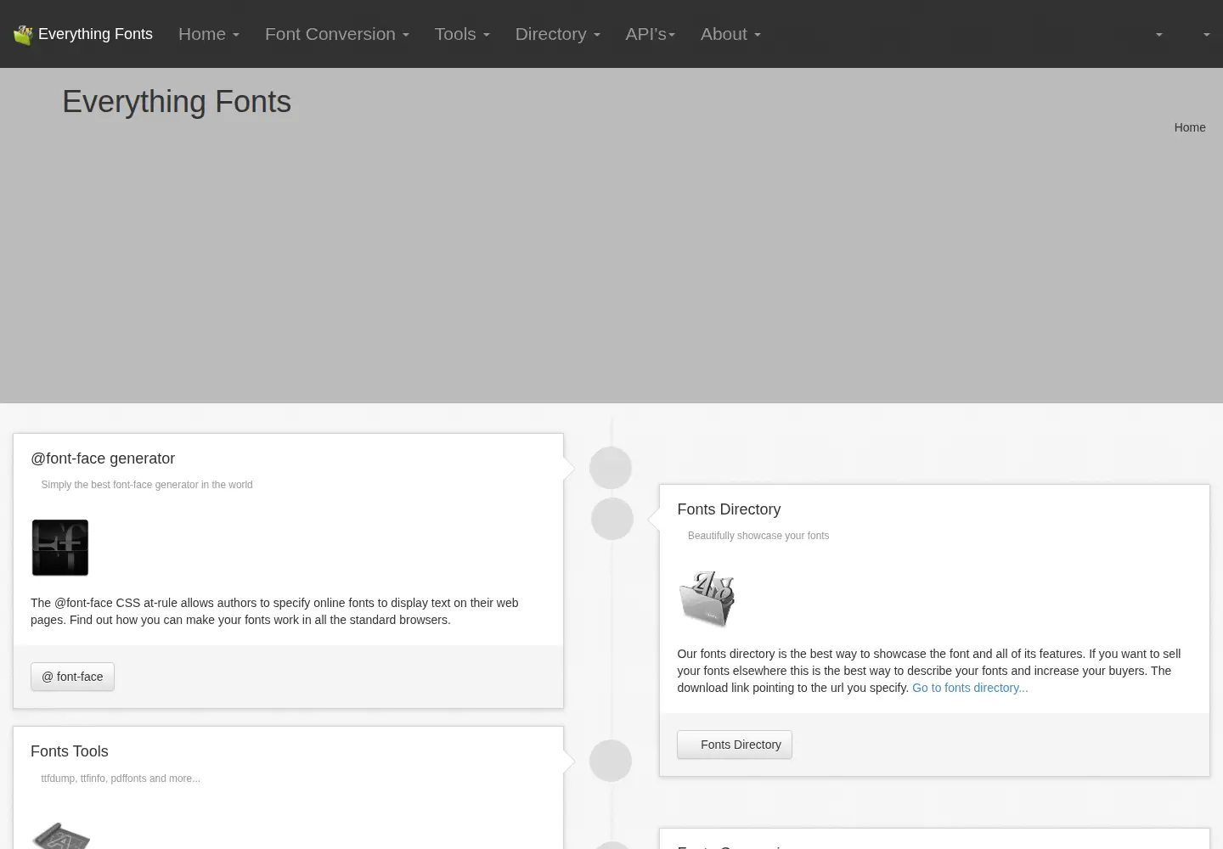Click the @ font-face button
Image resolution: width=1223 pixels, height=849 pixels.
tap(72, 677)
